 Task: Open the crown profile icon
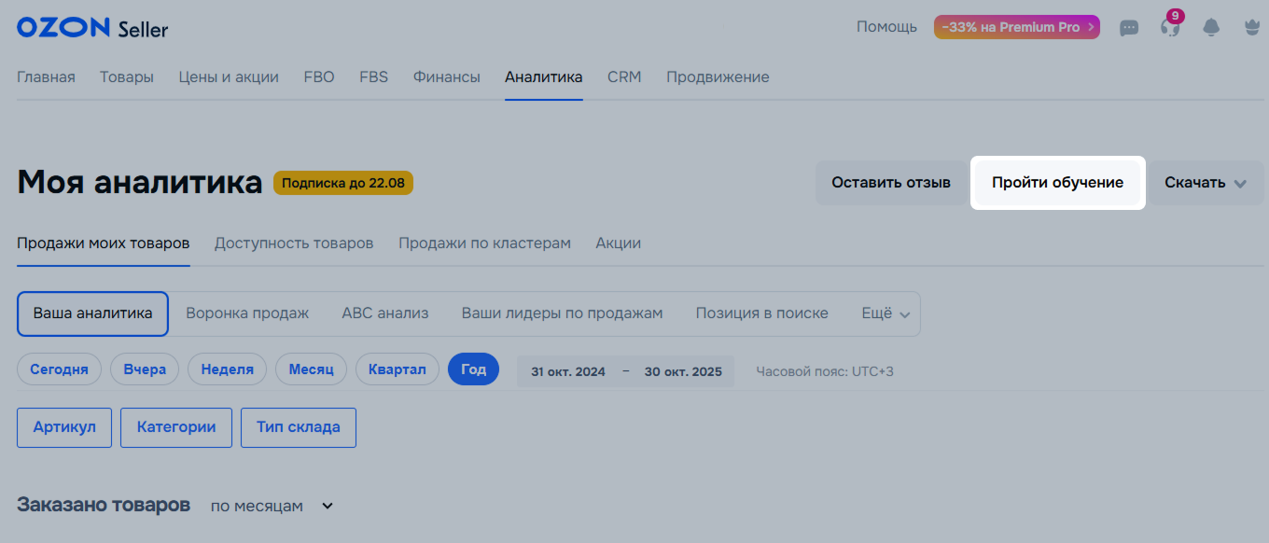1252,28
